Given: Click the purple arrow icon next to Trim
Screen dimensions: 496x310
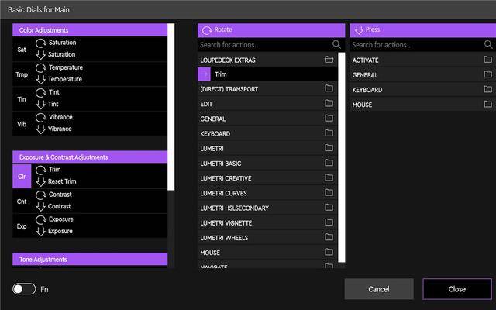Looking at the screenshot, I should tap(204, 74).
